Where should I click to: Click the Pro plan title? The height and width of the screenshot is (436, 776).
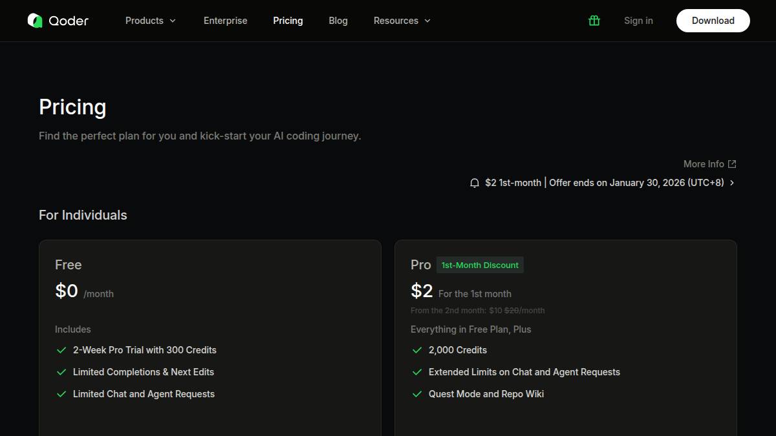pyautogui.click(x=420, y=265)
